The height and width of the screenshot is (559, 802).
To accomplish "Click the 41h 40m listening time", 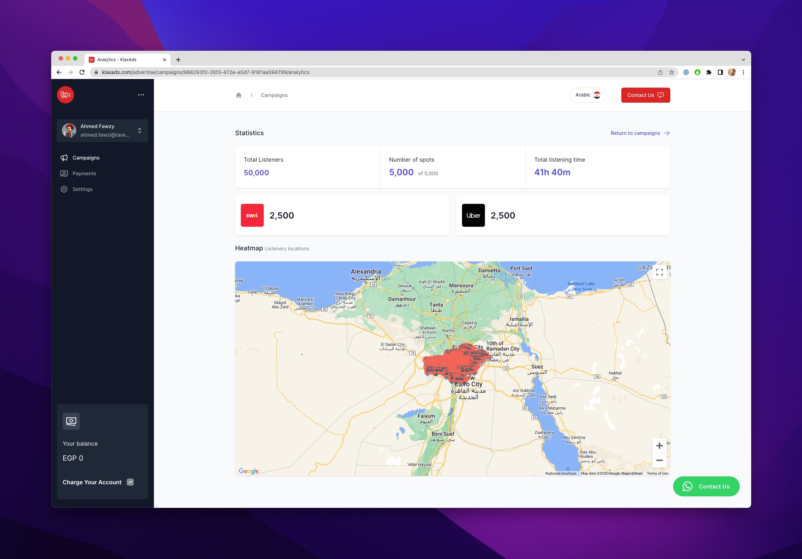I will pyautogui.click(x=552, y=172).
